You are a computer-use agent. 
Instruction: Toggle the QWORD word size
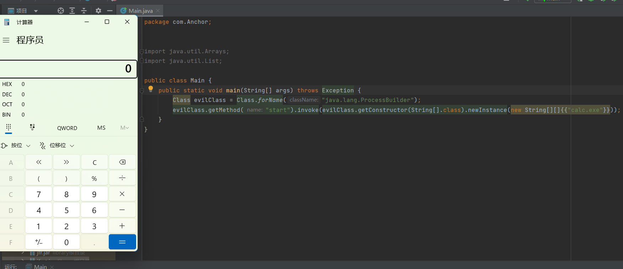[x=67, y=128]
